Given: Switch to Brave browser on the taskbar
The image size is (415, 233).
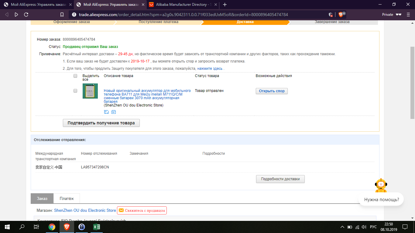Looking at the screenshot, I should [x=67, y=227].
